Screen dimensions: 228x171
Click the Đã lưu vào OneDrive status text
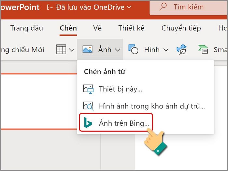[90, 7]
